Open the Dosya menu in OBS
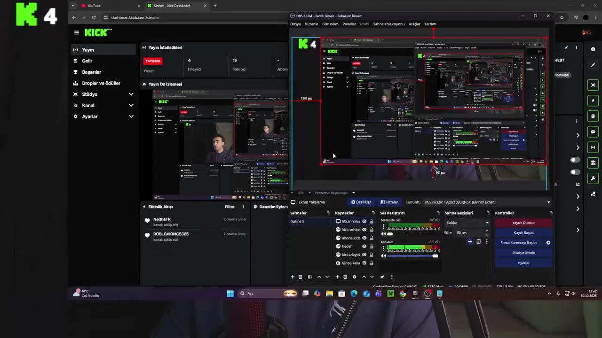 295,24
